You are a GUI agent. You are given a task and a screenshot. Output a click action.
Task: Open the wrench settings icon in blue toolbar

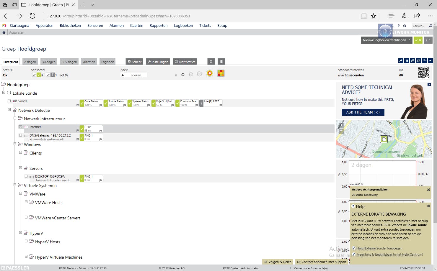coord(401,61)
